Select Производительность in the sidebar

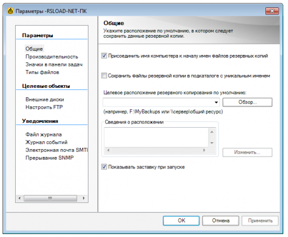[52, 57]
